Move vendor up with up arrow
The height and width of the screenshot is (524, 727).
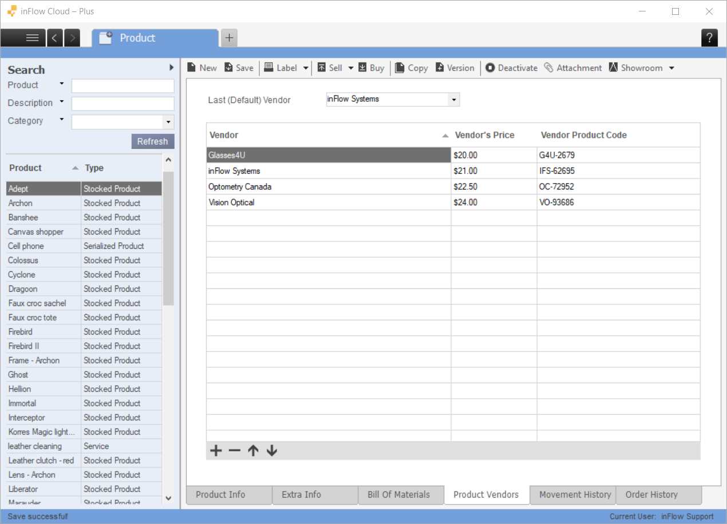[x=253, y=451]
